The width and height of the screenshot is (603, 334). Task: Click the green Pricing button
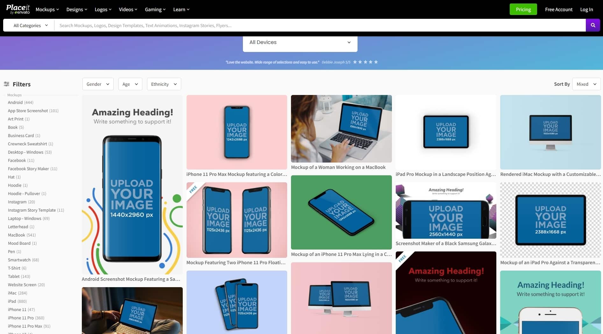523,9
